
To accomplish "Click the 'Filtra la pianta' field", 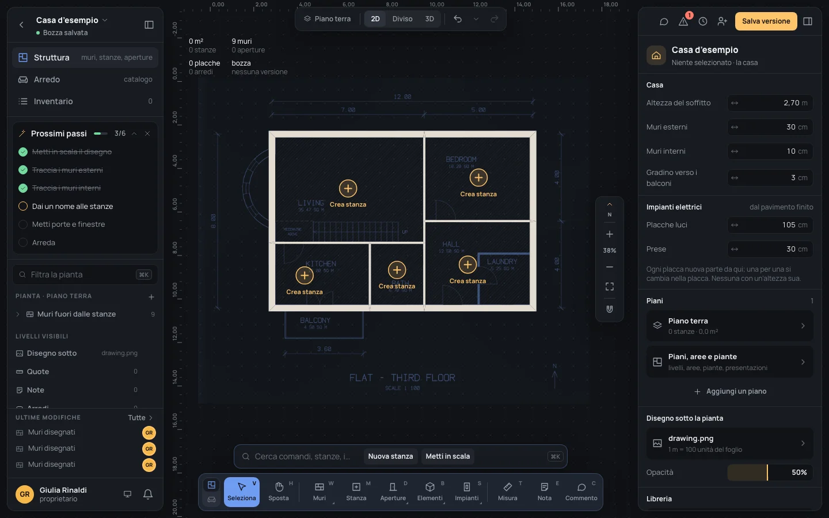I will click(x=85, y=275).
